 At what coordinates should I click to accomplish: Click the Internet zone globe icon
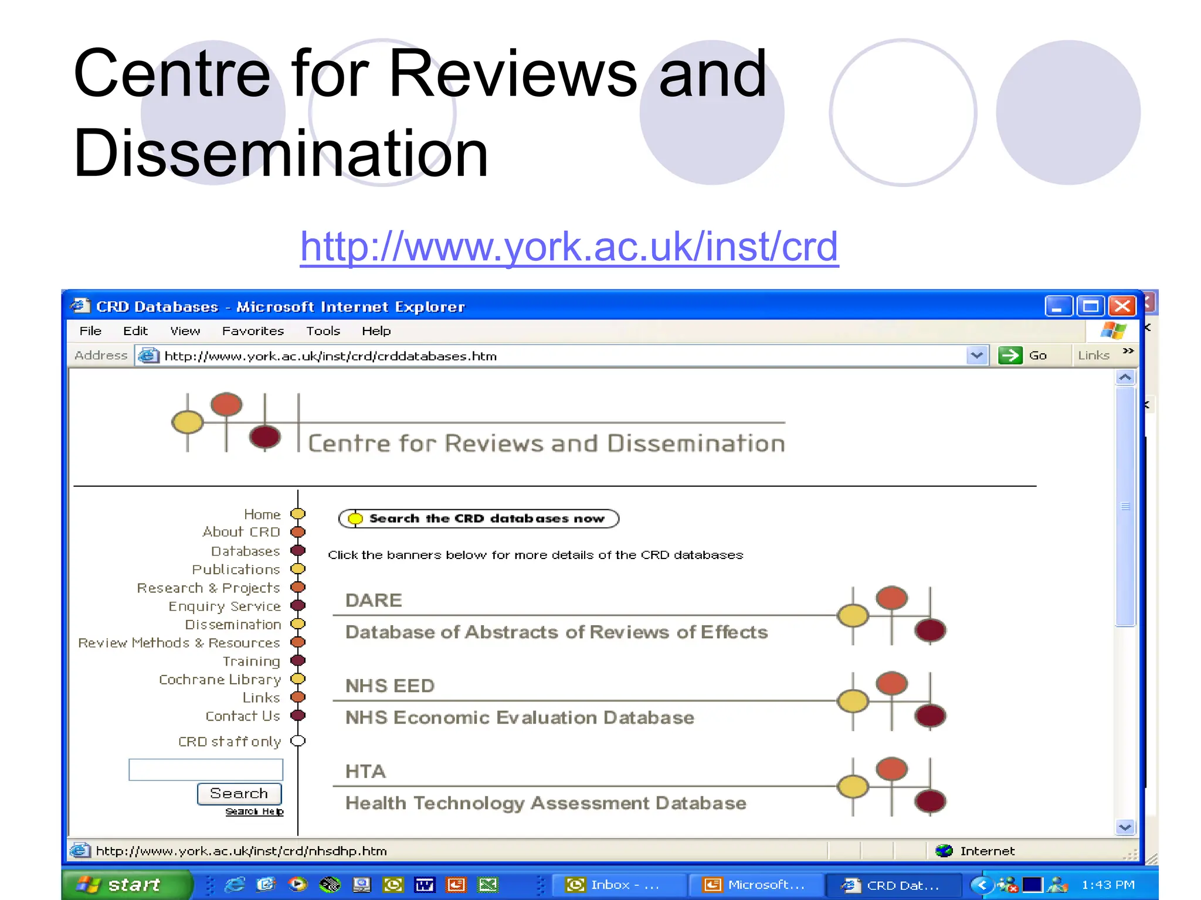click(944, 850)
